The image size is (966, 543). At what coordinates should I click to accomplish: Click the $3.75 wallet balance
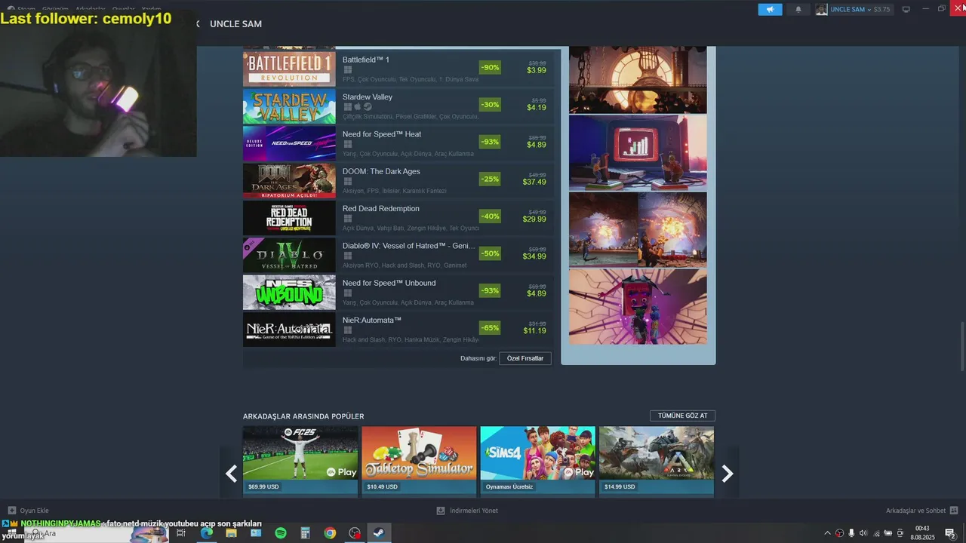click(881, 10)
